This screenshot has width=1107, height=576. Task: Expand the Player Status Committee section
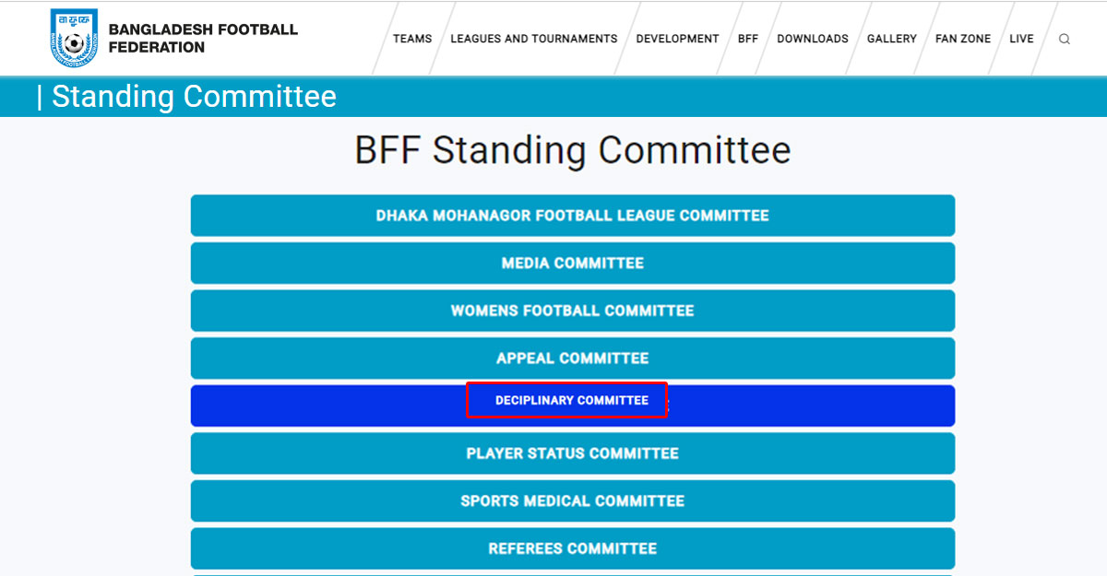pyautogui.click(x=572, y=453)
